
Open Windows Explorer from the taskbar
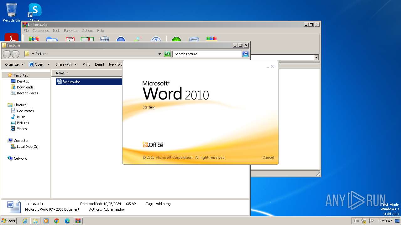pos(35,221)
